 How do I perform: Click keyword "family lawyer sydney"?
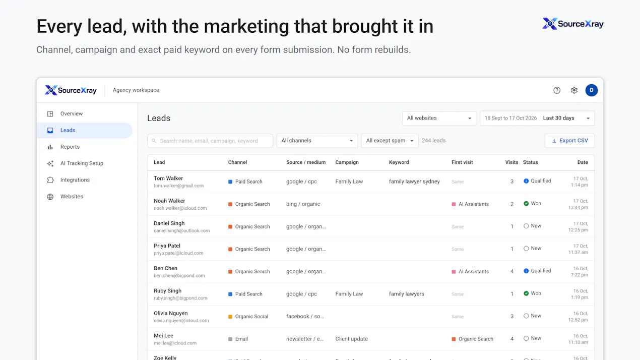(x=414, y=182)
